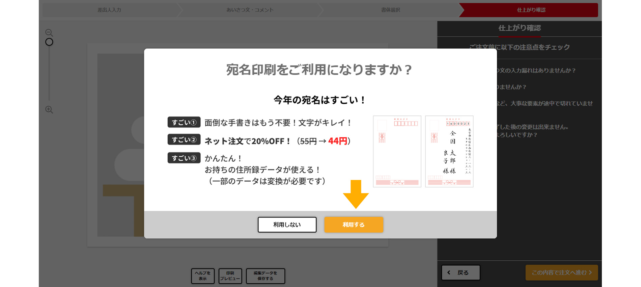Click ご注文前に以下の注意点をチェック text
The height and width of the screenshot is (287, 641).
point(520,47)
